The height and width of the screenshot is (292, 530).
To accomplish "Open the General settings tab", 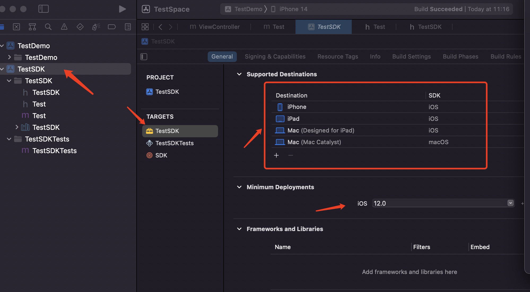I will [x=222, y=57].
